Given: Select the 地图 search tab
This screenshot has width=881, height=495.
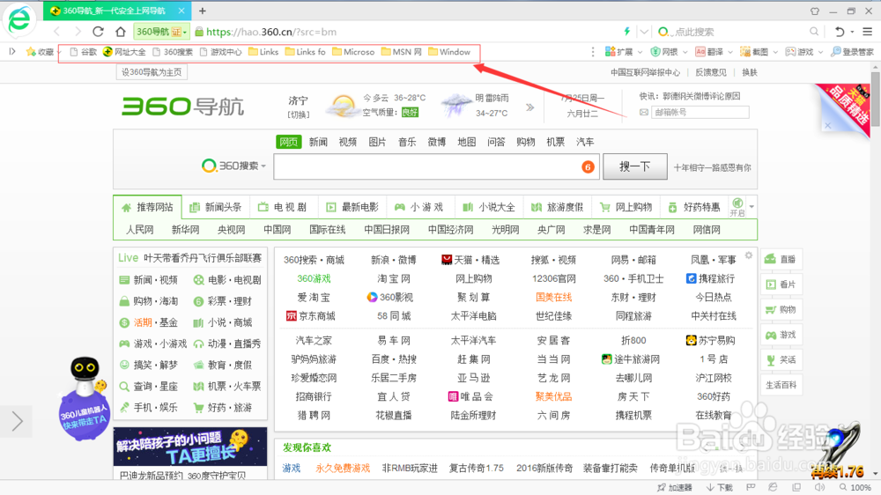Looking at the screenshot, I should (x=466, y=142).
